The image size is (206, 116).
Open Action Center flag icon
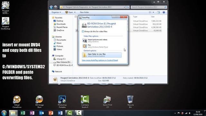[x=179, y=113]
